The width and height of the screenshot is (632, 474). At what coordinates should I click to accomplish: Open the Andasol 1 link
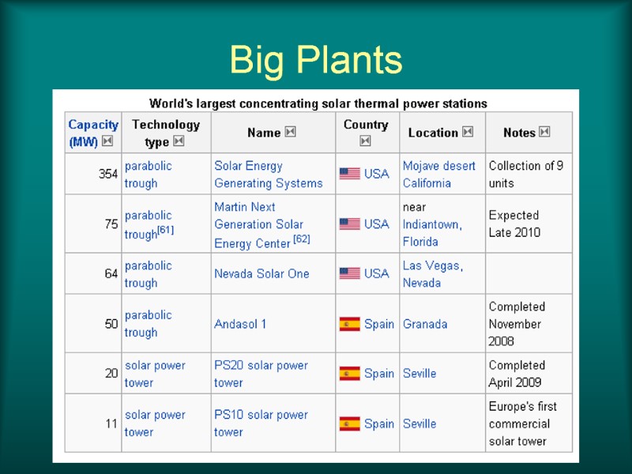click(x=240, y=324)
